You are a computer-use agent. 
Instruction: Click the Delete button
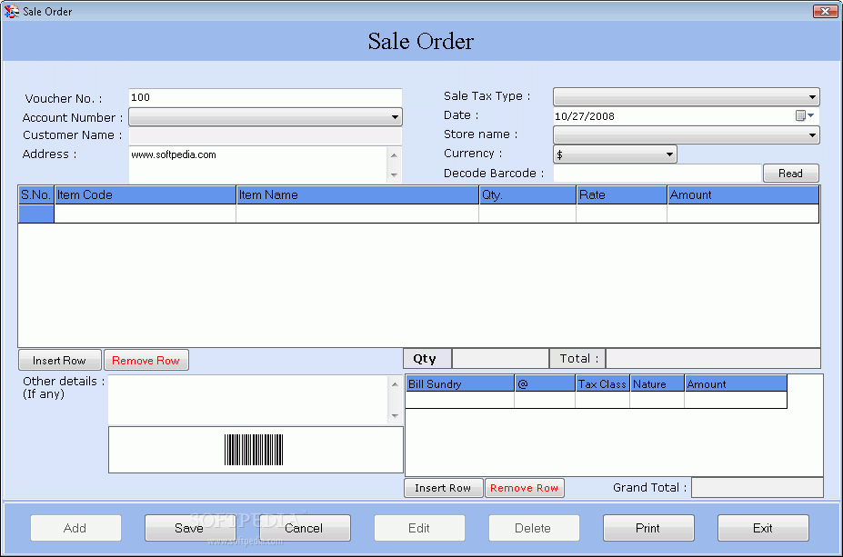coord(533,528)
